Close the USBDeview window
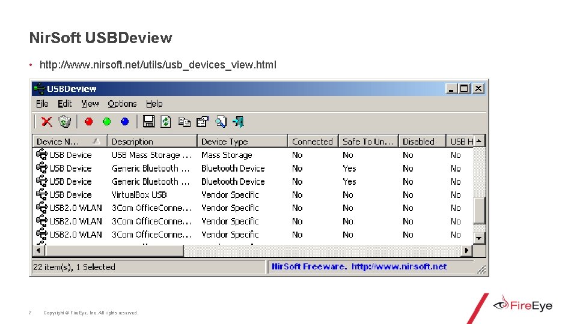The width and height of the screenshot is (577, 324). point(478,89)
